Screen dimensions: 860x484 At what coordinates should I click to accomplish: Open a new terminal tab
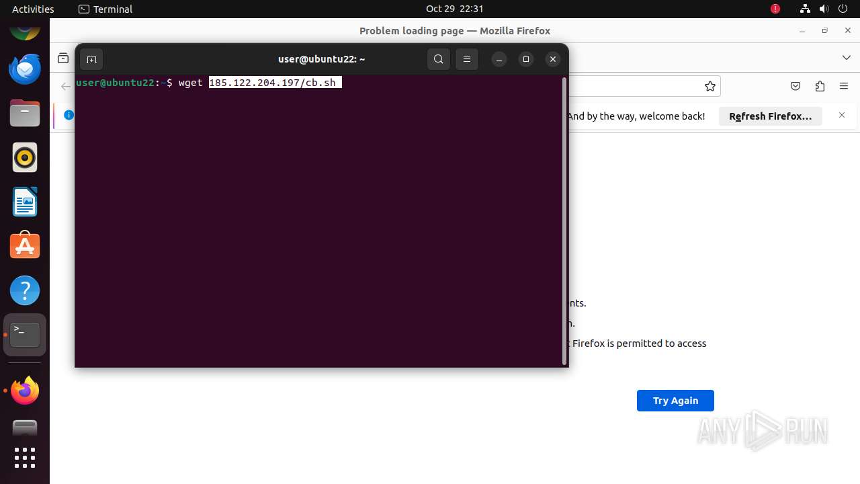click(92, 59)
